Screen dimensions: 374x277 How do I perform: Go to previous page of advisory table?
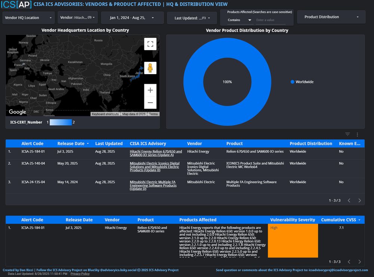[x=349, y=200]
